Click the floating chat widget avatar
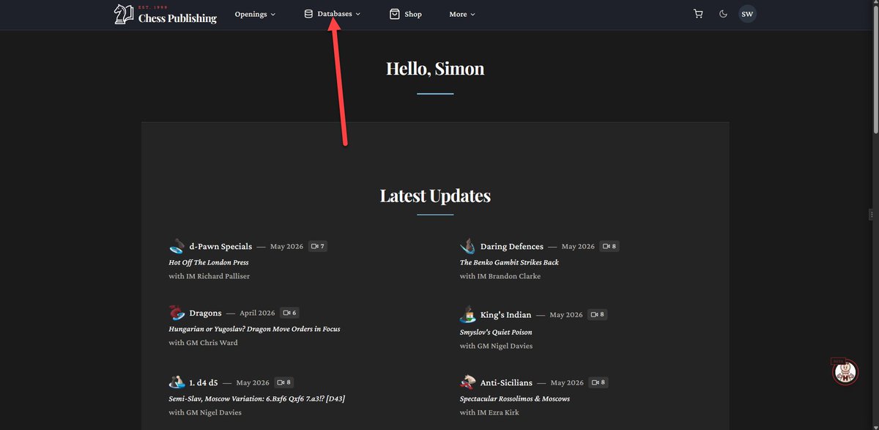 coord(845,372)
